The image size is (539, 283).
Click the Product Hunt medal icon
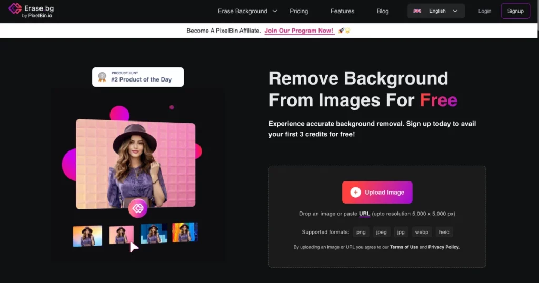pos(102,77)
